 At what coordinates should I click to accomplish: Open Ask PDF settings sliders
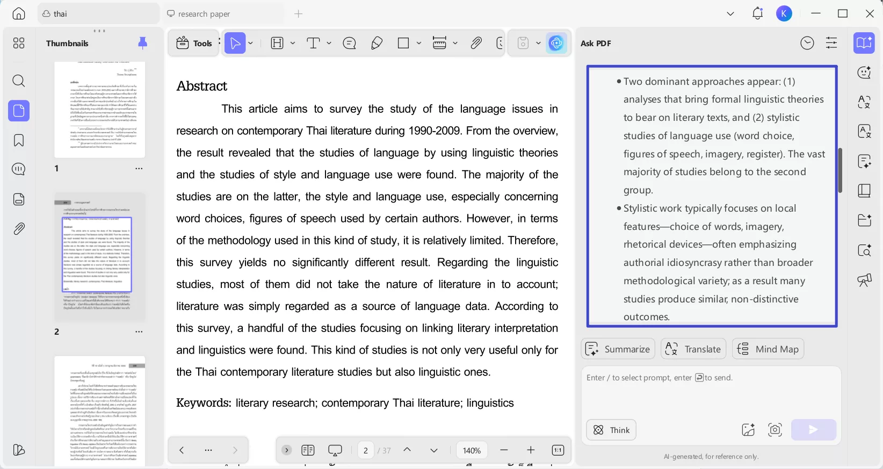click(x=831, y=43)
